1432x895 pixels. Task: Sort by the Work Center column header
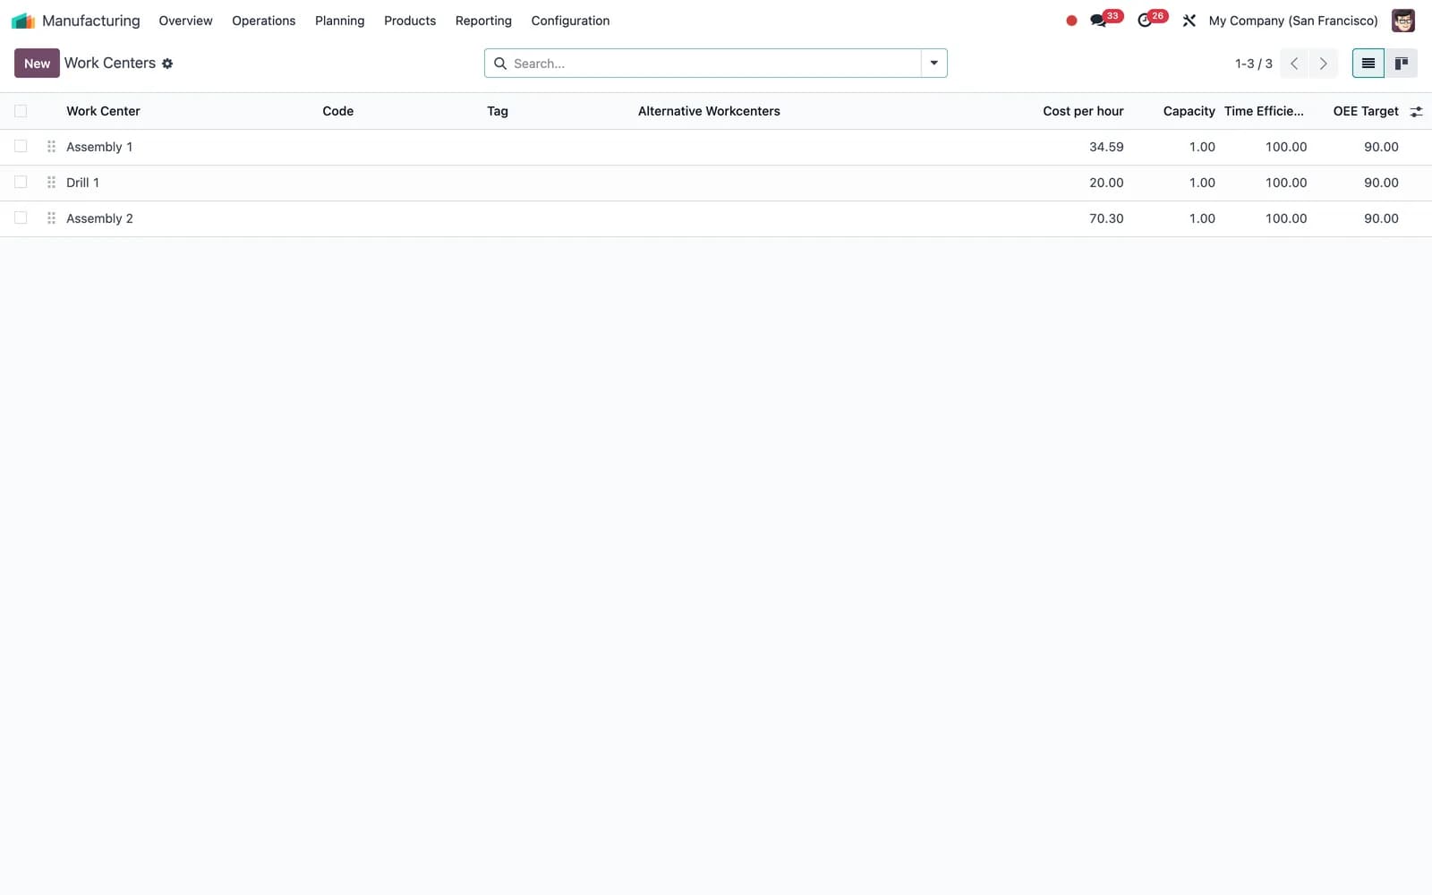click(x=103, y=112)
